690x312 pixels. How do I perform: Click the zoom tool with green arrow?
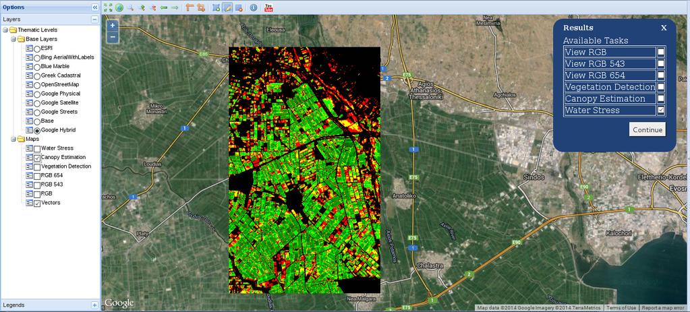click(142, 7)
